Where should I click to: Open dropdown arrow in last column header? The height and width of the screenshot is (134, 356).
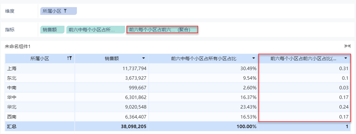click(x=345, y=58)
